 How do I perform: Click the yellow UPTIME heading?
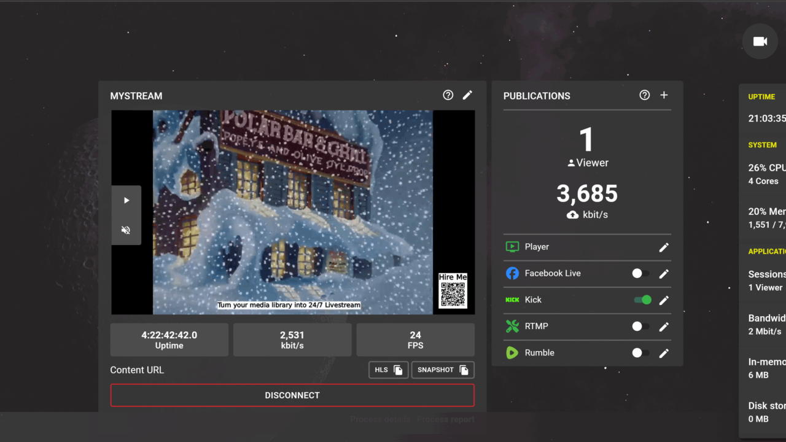[761, 97]
